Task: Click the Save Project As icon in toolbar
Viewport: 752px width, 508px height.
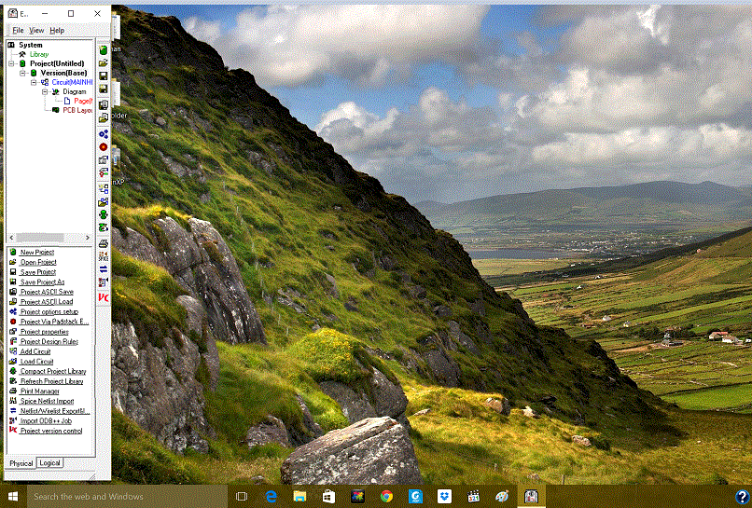Action: [x=104, y=89]
